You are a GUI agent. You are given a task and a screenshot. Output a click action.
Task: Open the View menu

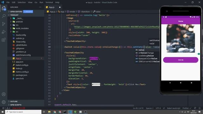pos(30,2)
